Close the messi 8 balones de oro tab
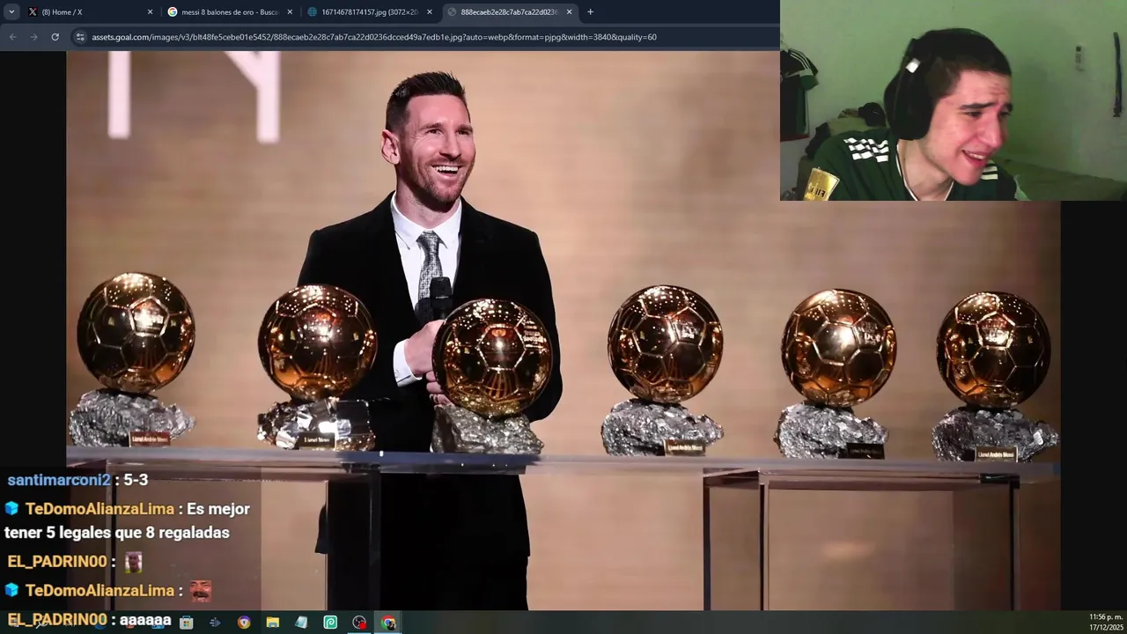 coord(290,12)
